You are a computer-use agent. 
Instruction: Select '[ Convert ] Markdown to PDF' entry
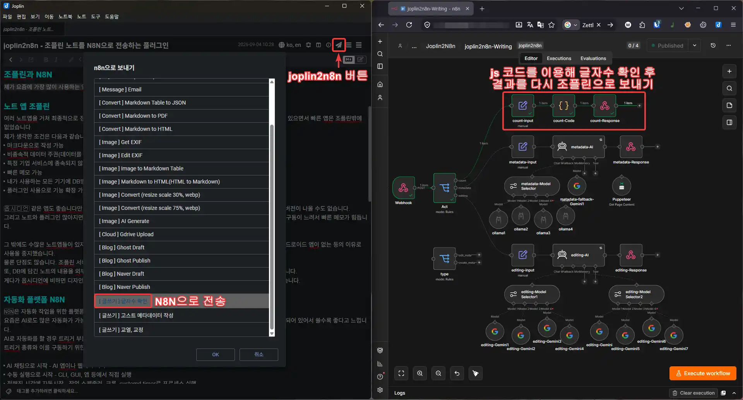[x=181, y=116]
